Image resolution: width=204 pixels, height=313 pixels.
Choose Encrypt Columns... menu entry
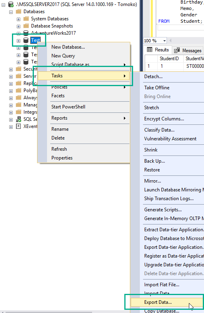pos(167,119)
